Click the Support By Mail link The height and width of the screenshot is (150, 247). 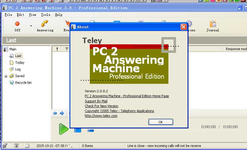96,101
